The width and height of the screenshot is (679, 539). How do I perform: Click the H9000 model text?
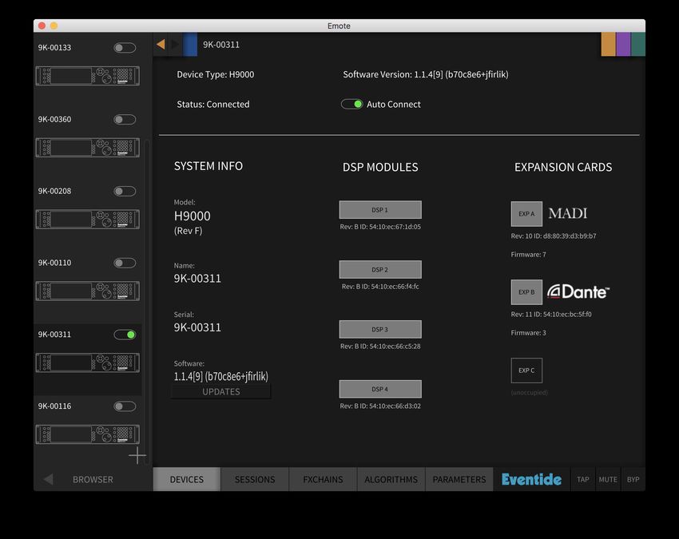tap(193, 216)
